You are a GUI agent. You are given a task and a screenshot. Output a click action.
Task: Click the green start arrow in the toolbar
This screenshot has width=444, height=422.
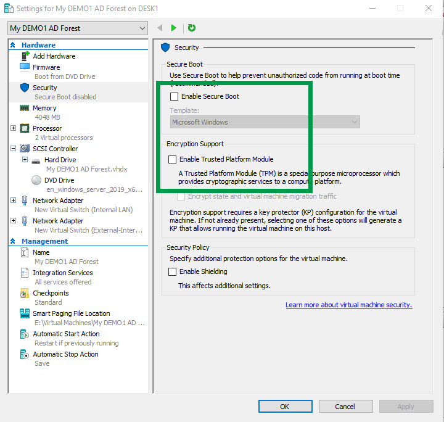click(x=174, y=28)
